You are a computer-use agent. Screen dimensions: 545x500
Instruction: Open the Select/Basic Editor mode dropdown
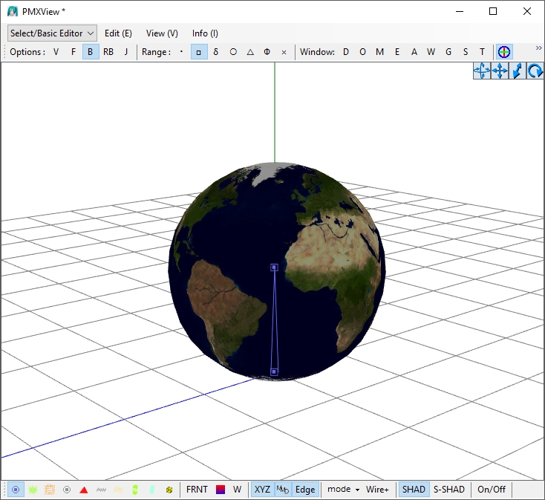pyautogui.click(x=52, y=33)
